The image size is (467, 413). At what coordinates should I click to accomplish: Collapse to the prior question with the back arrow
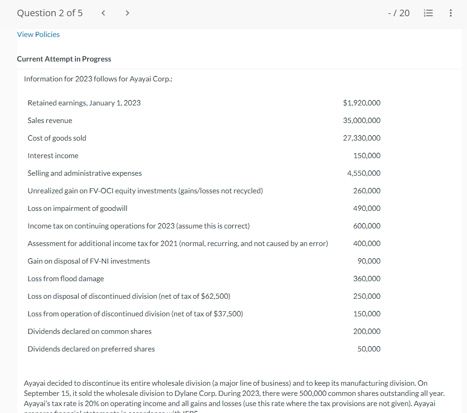pos(103,12)
